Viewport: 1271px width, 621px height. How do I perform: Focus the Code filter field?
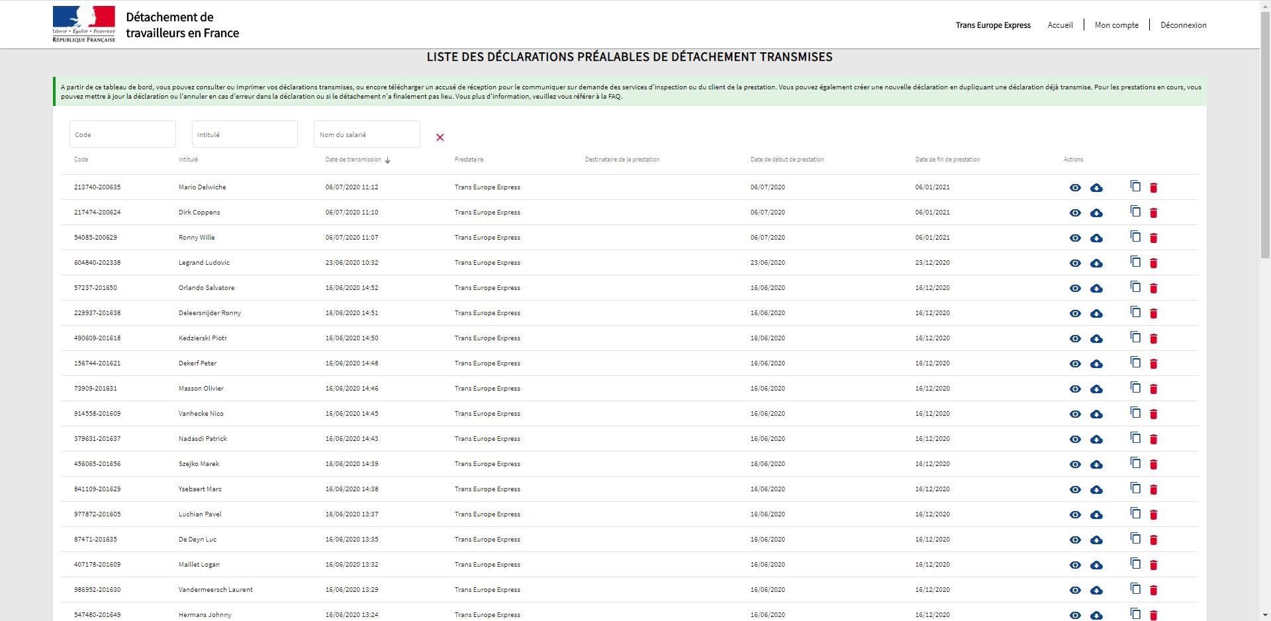122,134
